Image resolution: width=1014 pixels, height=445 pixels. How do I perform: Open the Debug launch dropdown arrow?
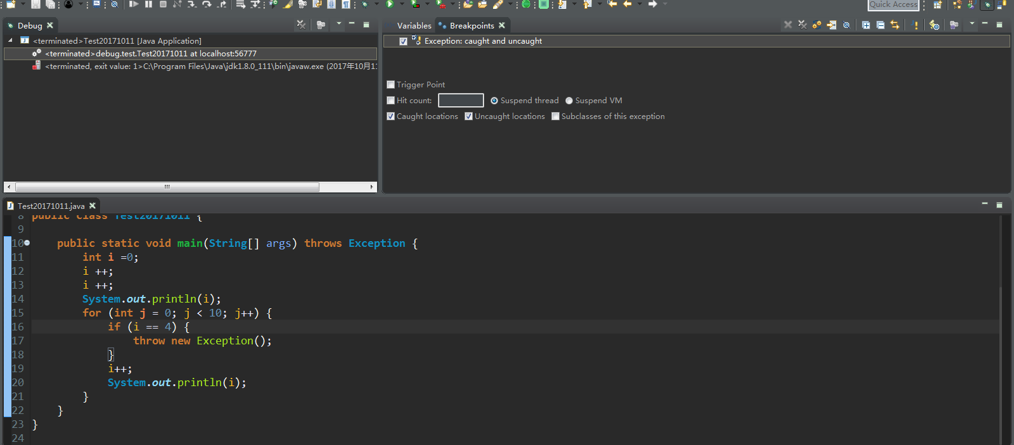(x=376, y=4)
